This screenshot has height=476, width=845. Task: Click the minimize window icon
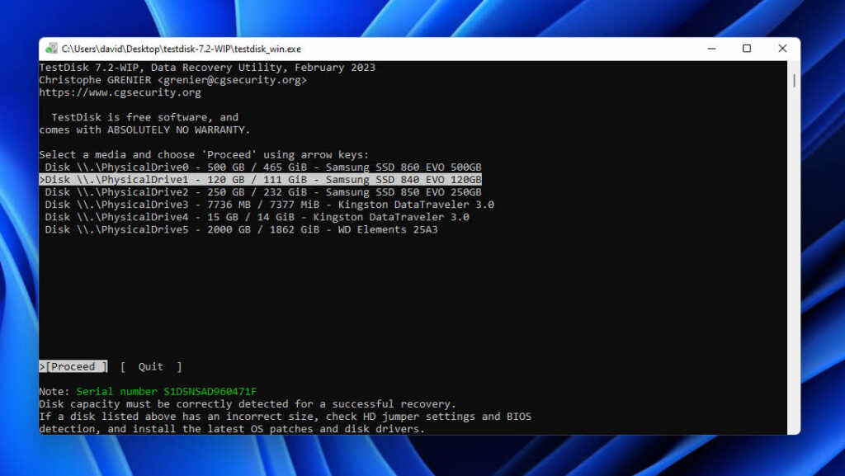pyautogui.click(x=710, y=49)
